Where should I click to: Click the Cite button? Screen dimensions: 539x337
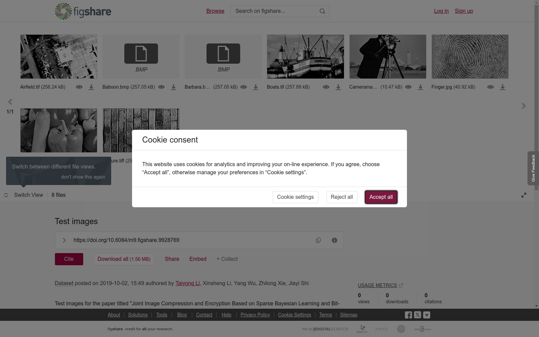point(69,259)
